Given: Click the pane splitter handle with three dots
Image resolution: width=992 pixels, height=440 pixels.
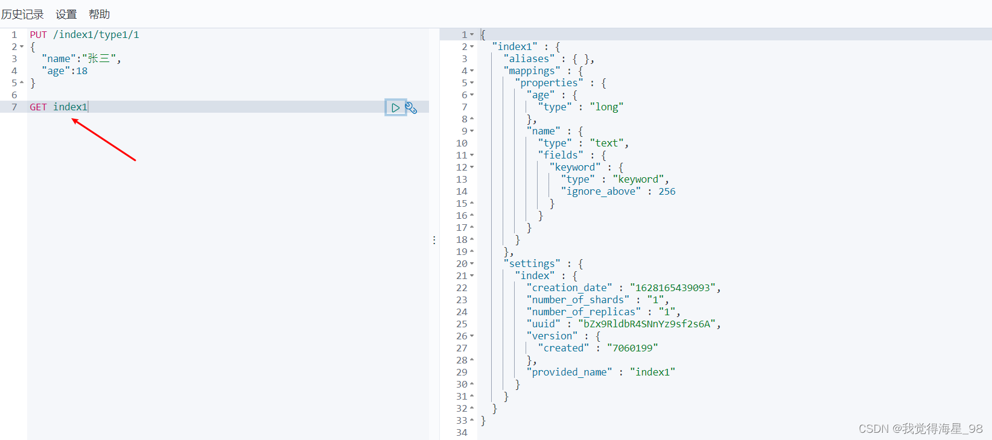Looking at the screenshot, I should 434,240.
